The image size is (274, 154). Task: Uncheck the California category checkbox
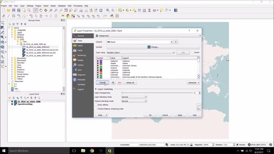point(98,72)
